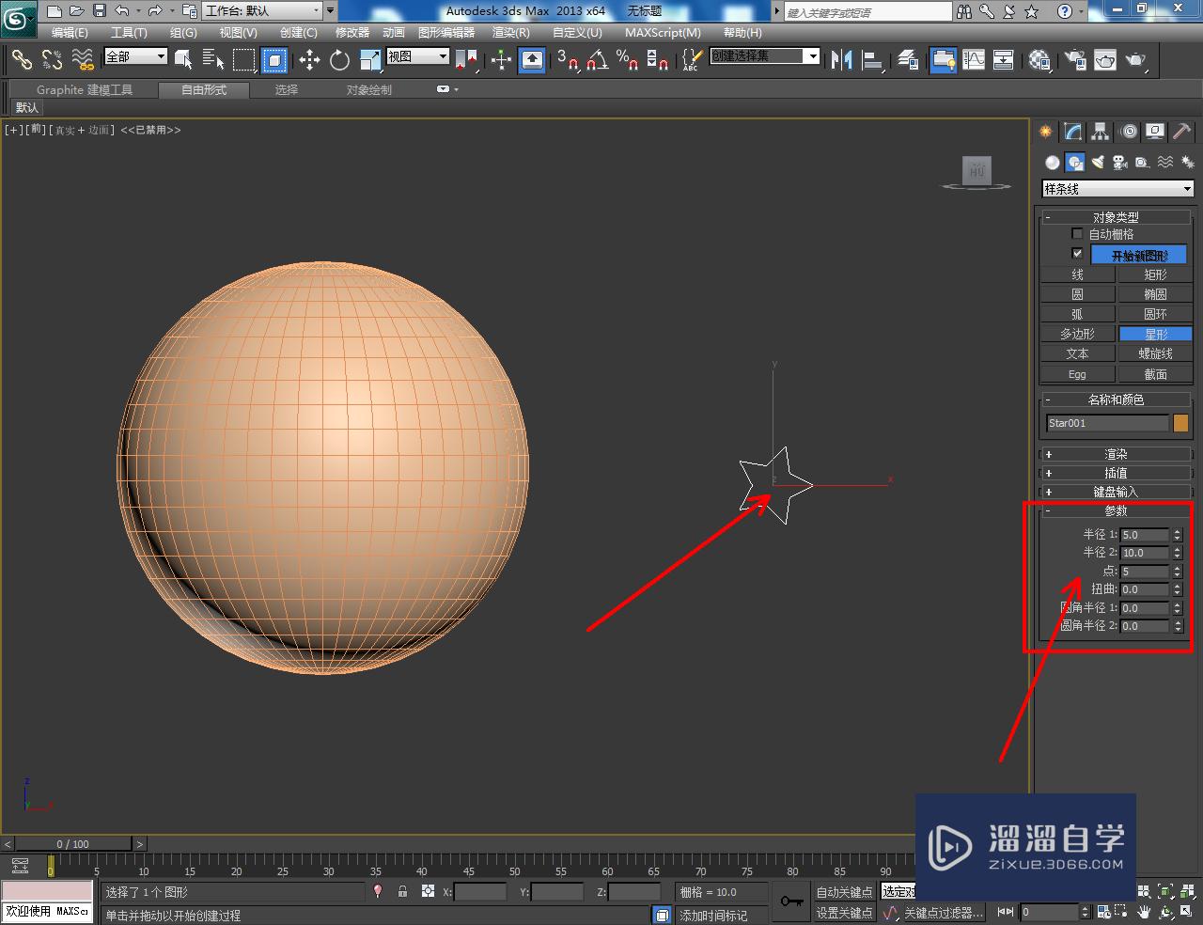Enable the 自动栅格 checkbox
Screen dimensions: 1203x925
[x=1077, y=234]
